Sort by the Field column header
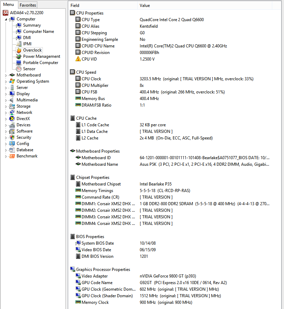 [x=103, y=6]
